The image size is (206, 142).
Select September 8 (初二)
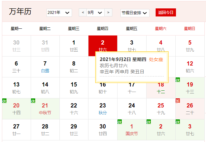coord(74,67)
